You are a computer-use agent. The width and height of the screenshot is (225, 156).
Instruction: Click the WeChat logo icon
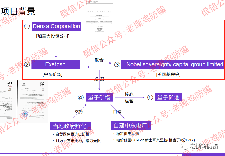coord(183,146)
